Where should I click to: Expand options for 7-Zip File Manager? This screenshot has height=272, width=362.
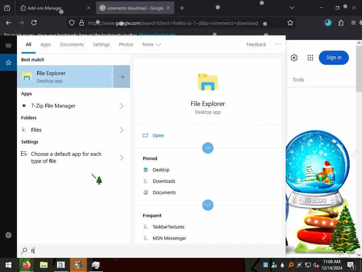click(x=122, y=106)
